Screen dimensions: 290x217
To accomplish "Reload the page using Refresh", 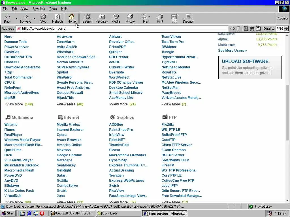I will click(x=57, y=18).
